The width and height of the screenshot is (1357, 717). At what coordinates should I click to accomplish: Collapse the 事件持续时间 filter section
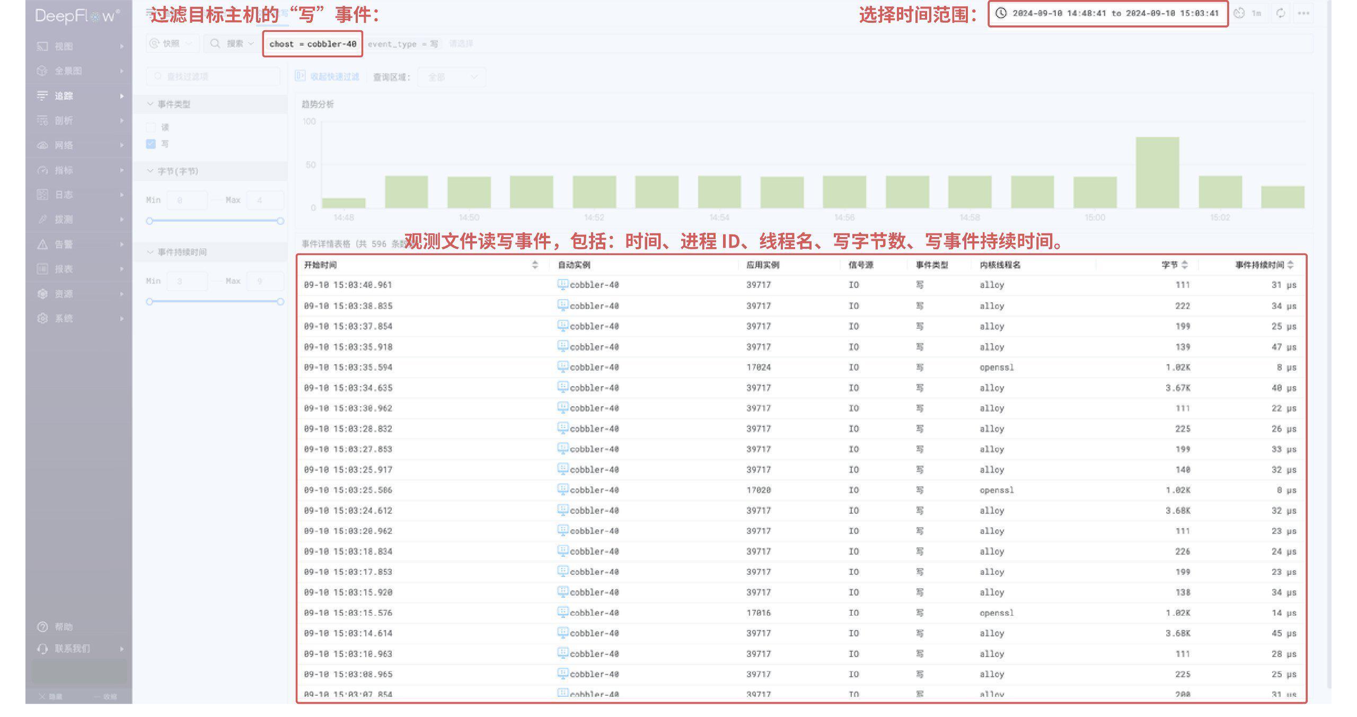click(150, 251)
